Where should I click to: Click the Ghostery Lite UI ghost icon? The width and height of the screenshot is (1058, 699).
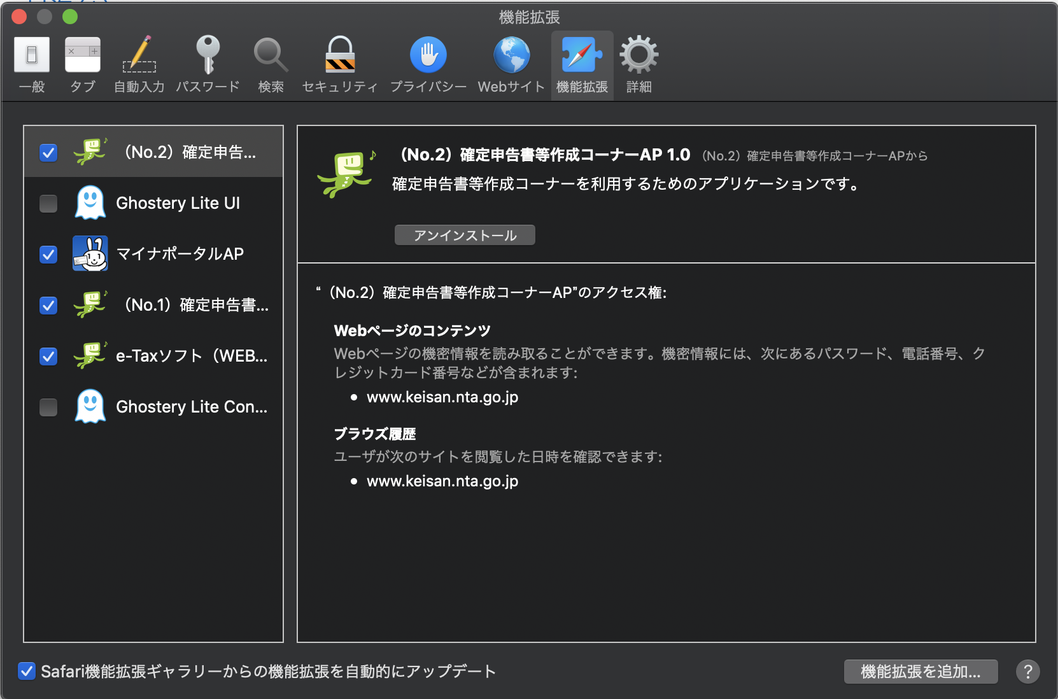click(90, 202)
